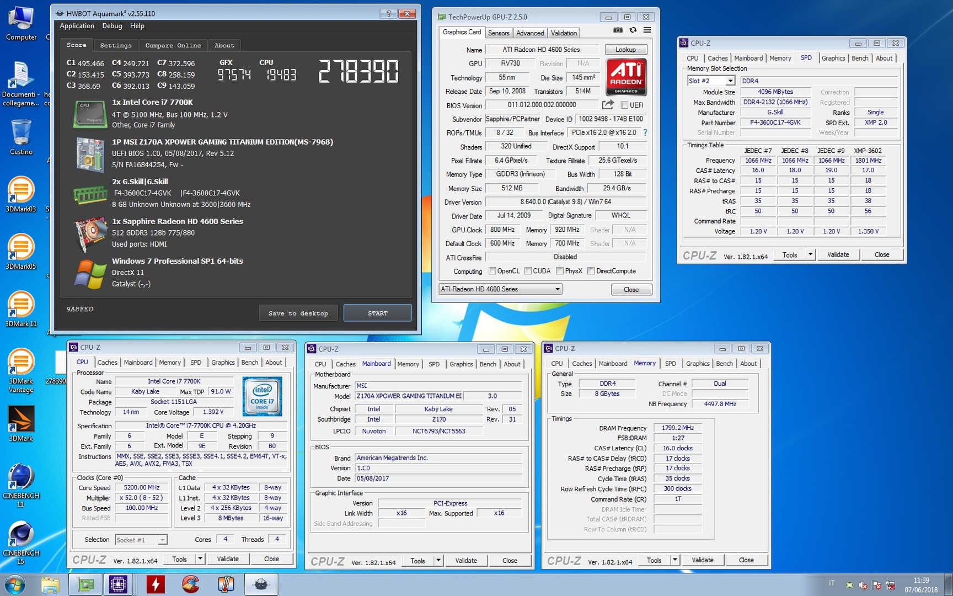Viewport: 953px width, 596px height.
Task: Click the BIOS version share/export icon
Action: pos(608,105)
